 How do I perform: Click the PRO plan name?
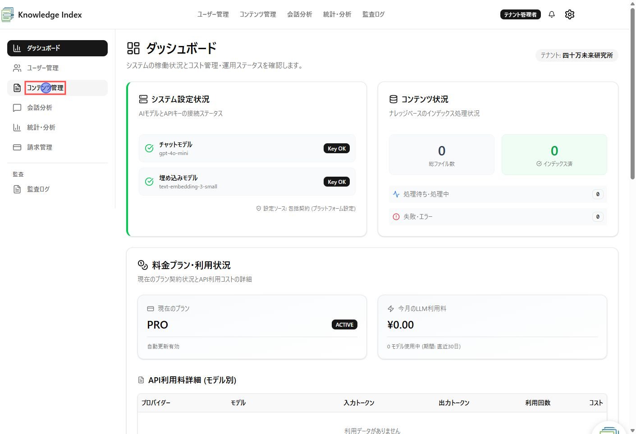157,324
